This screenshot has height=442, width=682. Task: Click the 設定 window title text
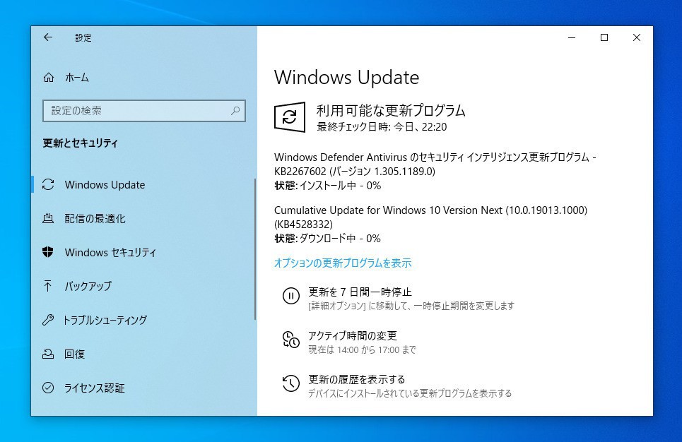tap(83, 38)
